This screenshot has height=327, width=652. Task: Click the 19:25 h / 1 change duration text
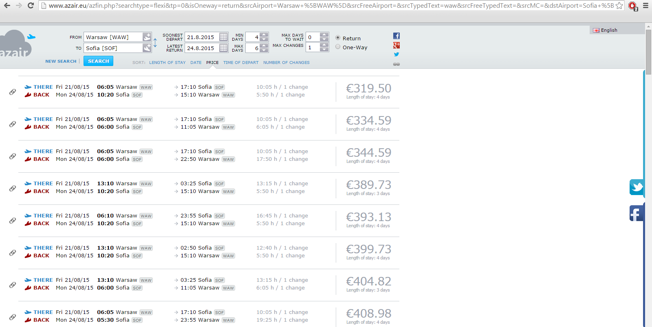282,320
